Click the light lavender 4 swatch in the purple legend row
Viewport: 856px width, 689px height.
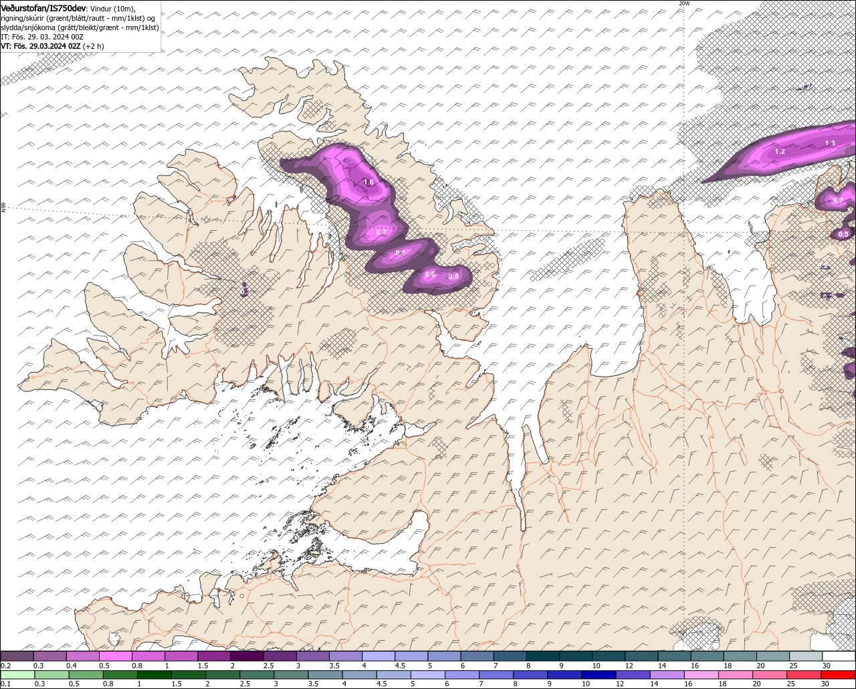point(379,656)
